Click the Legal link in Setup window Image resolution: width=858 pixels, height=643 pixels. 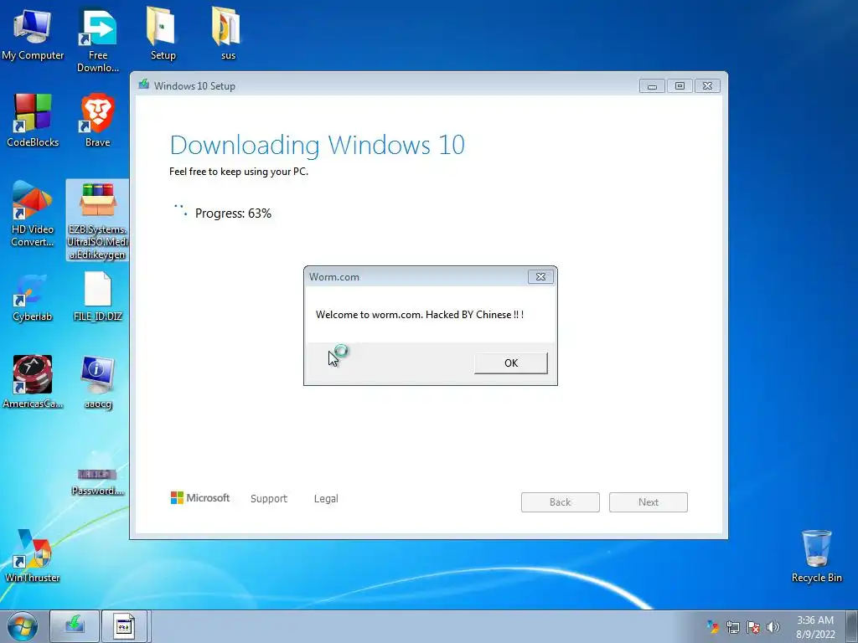pos(326,499)
